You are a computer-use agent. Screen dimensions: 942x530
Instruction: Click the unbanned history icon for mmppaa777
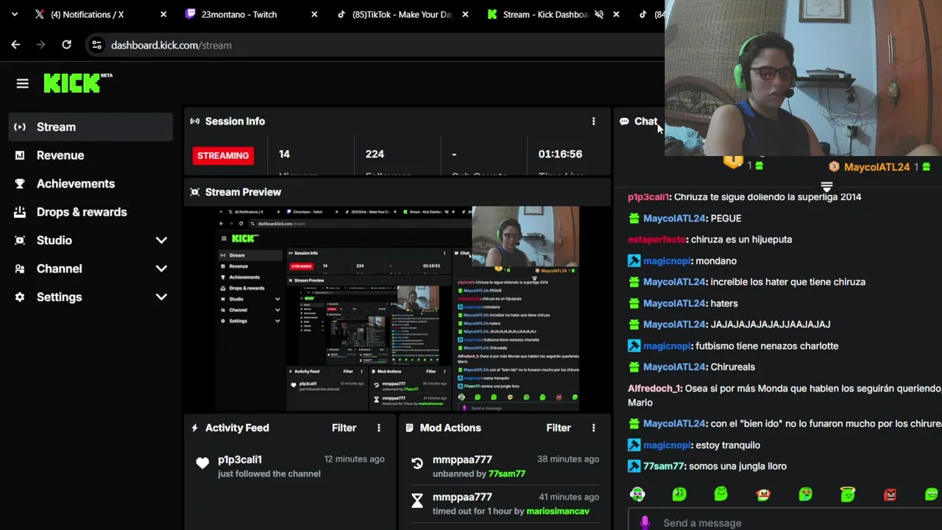pos(417,464)
